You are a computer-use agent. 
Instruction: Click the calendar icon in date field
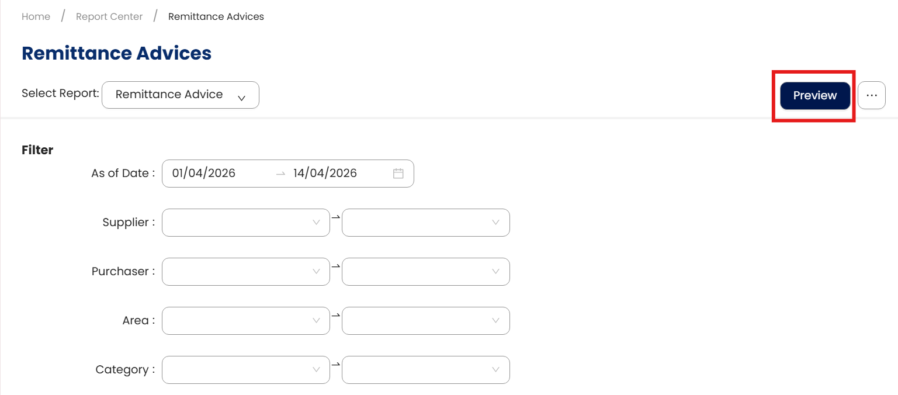(398, 174)
